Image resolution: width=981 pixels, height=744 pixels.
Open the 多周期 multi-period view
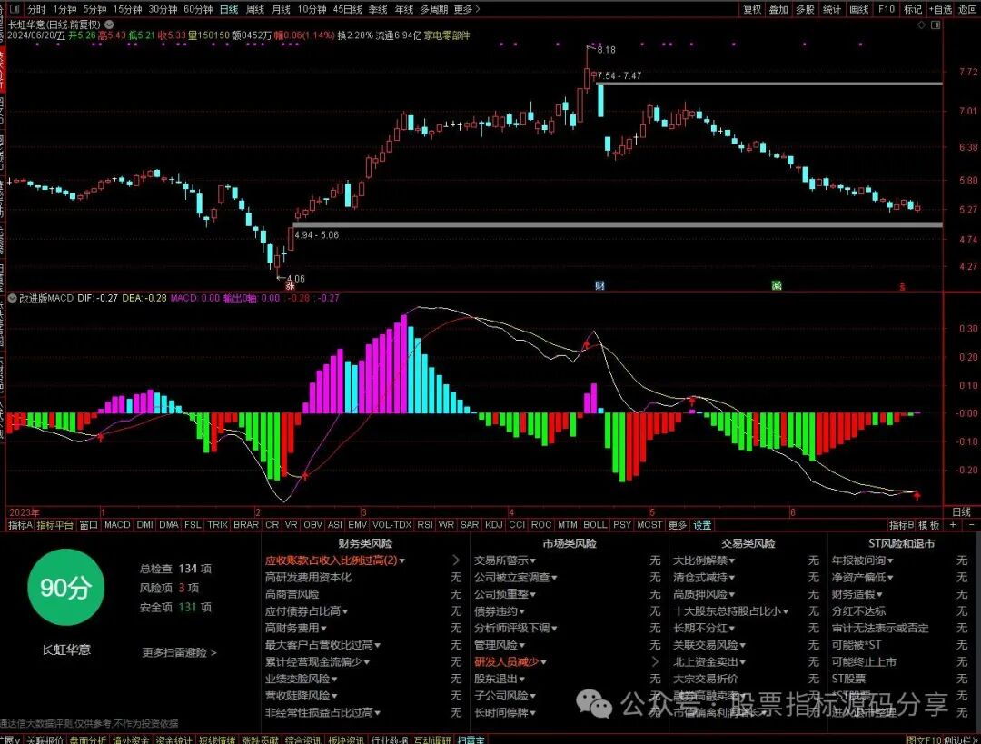pyautogui.click(x=433, y=9)
